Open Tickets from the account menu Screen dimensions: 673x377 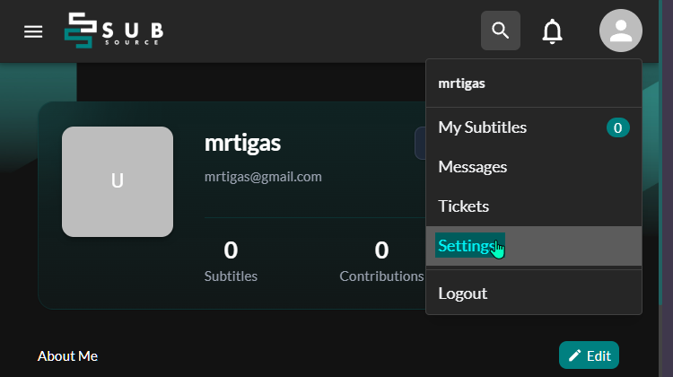[463, 206]
